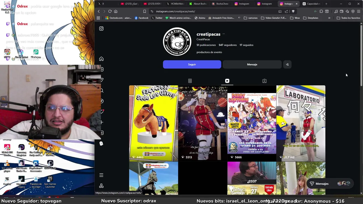Select the Reels tab on profile
The width and height of the screenshot is (363, 204).
(227, 81)
